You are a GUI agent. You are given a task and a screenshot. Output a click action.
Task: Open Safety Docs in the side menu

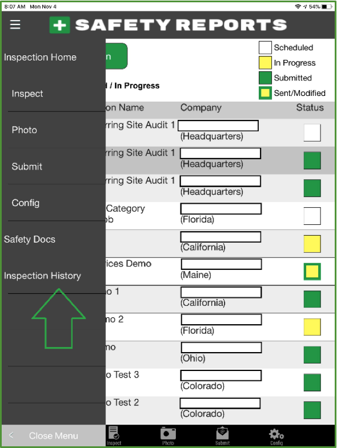(30, 239)
